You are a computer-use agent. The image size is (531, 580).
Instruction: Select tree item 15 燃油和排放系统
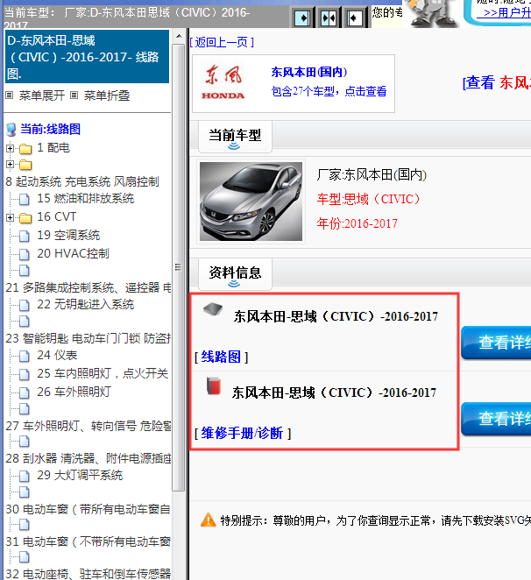click(x=85, y=199)
